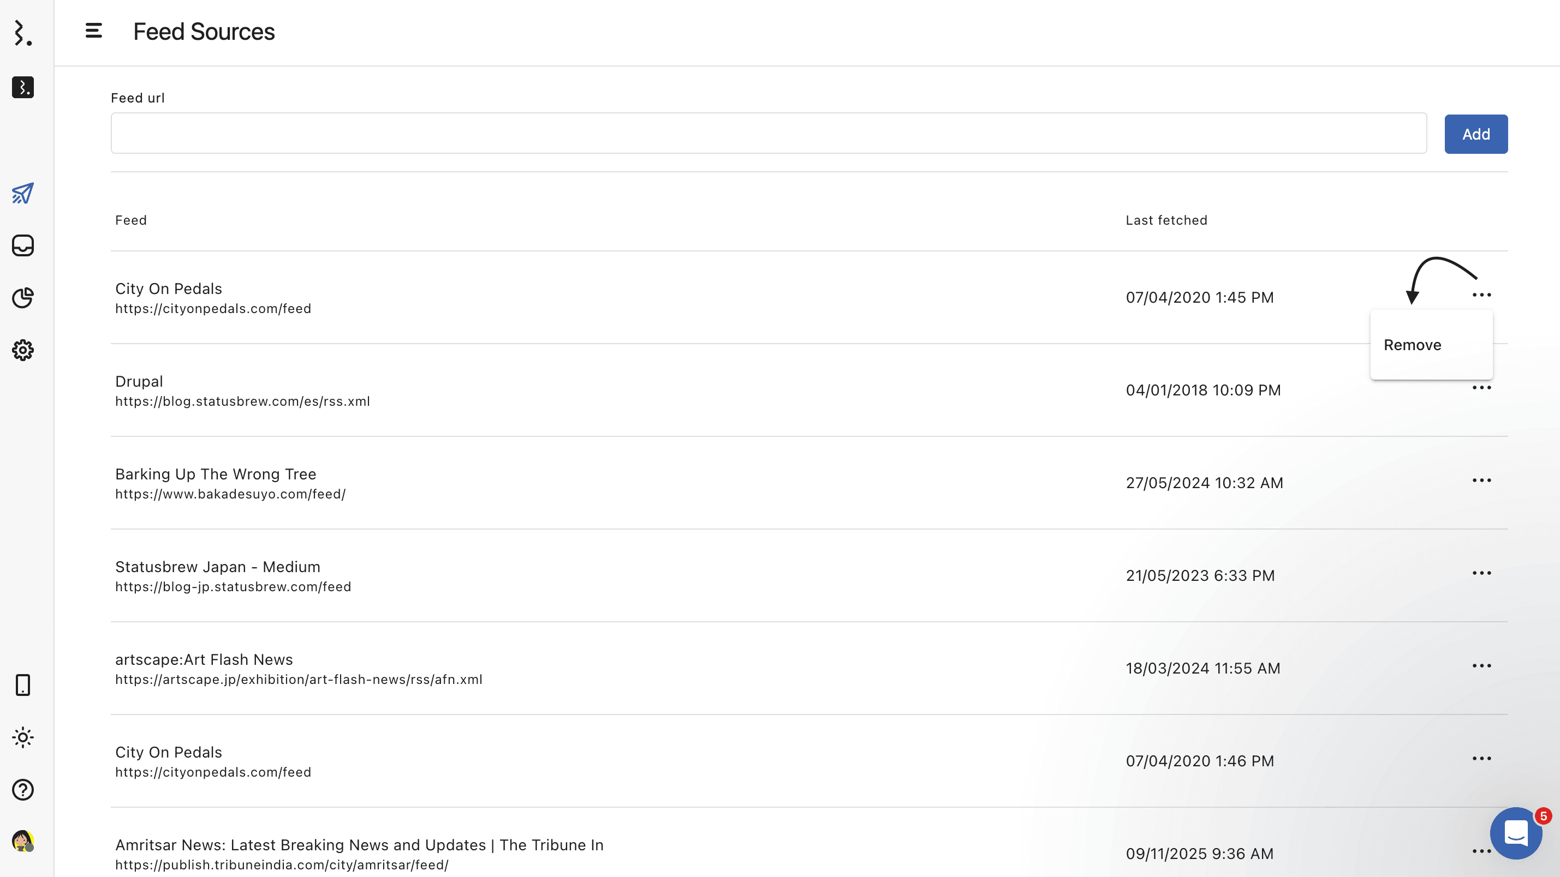Click the Statusbrew logo at top

click(23, 33)
